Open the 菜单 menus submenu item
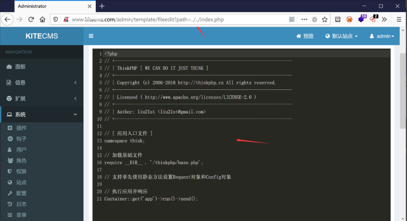407x221 pixels. click(42, 215)
